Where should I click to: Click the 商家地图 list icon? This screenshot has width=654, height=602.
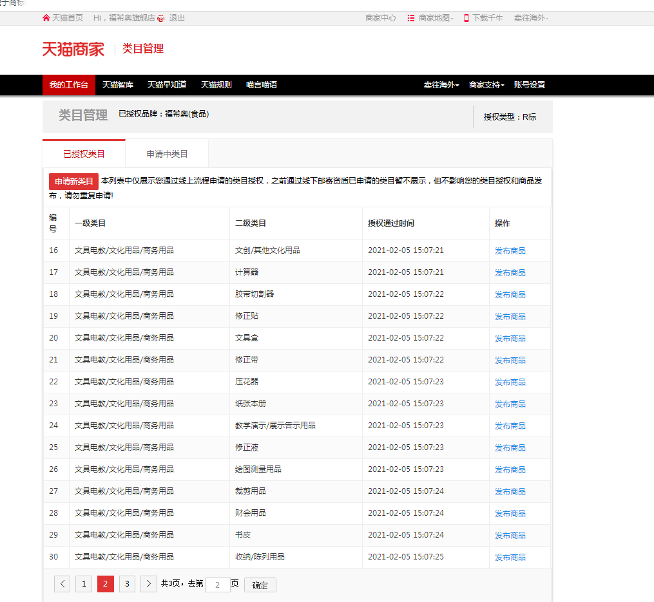click(x=411, y=18)
